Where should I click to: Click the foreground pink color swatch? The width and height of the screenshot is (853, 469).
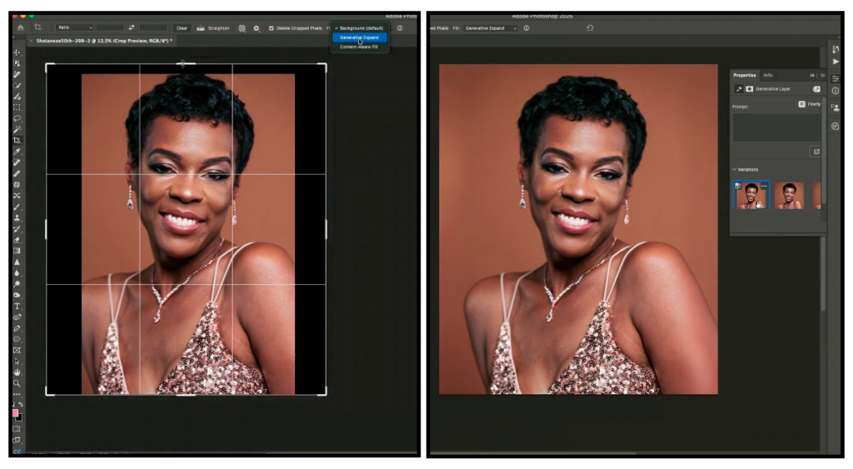(15, 413)
